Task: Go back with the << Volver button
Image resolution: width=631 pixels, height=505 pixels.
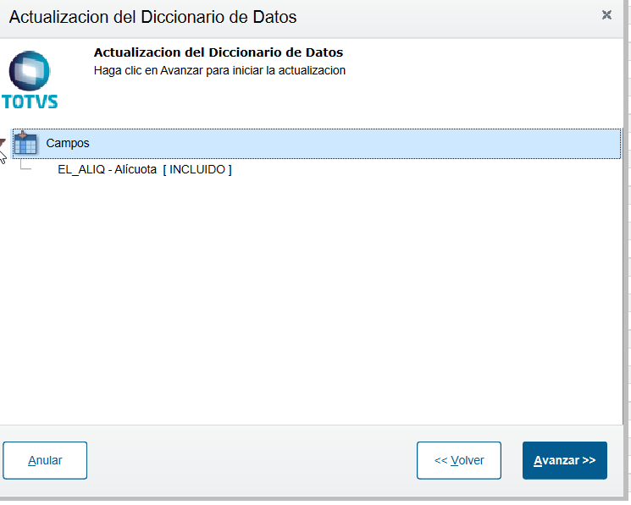Action: pyautogui.click(x=459, y=460)
